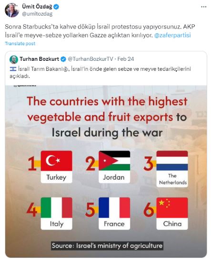
Task: Open the quoted post's text about İsrail Tarım Bakanlığı
Action: 100,73
